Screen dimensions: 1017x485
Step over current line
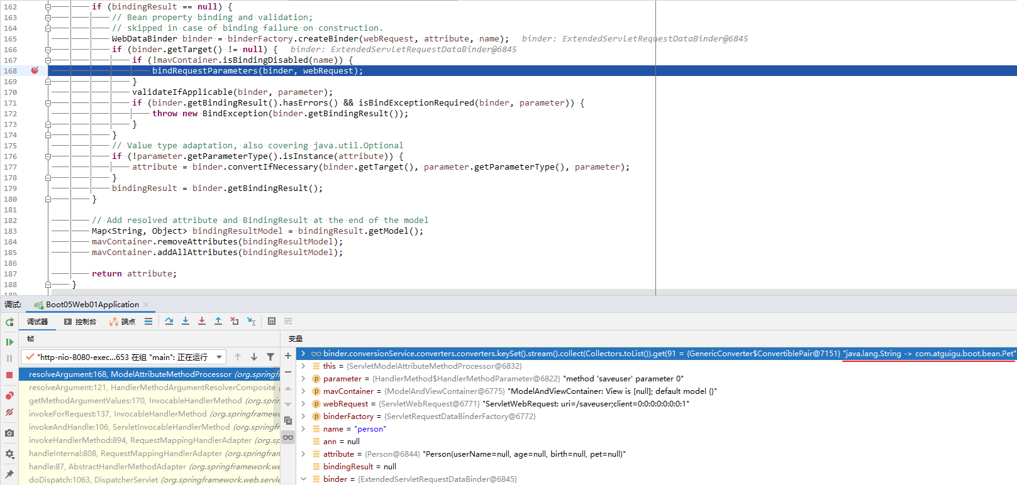(x=169, y=321)
